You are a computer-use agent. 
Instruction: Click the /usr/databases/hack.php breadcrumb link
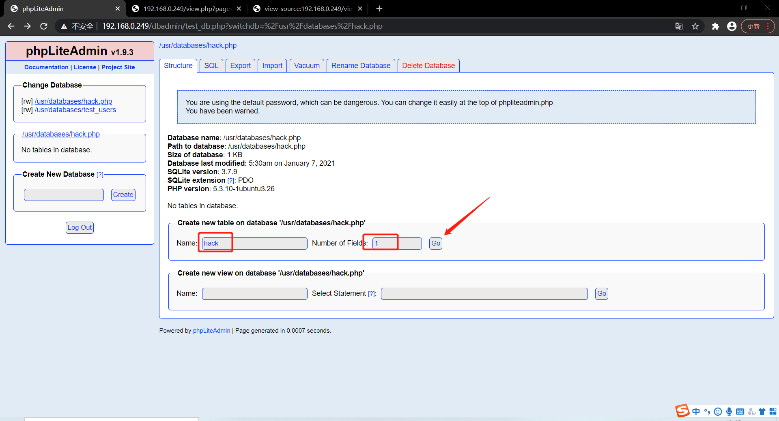198,45
